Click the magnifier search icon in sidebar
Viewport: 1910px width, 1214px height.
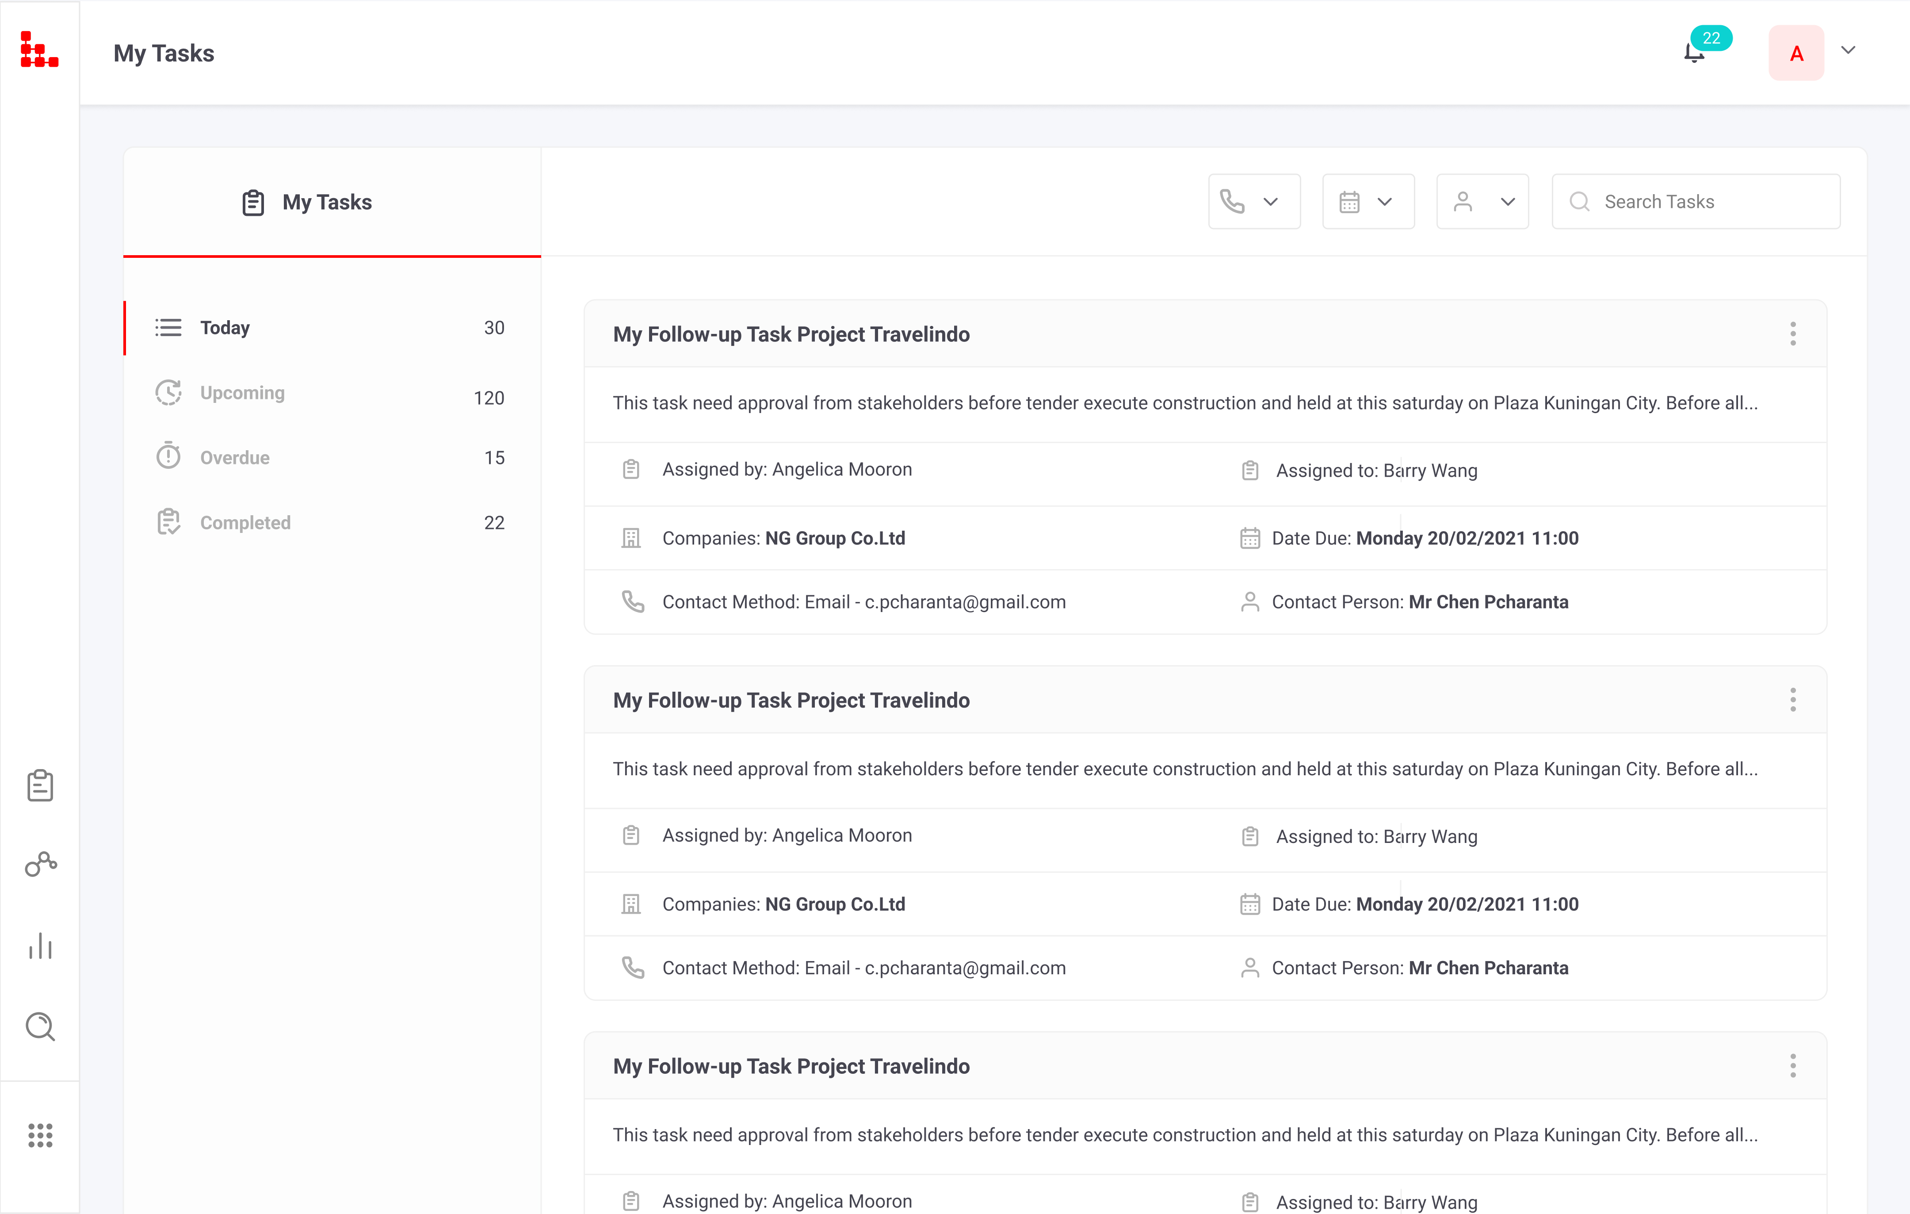[40, 1027]
